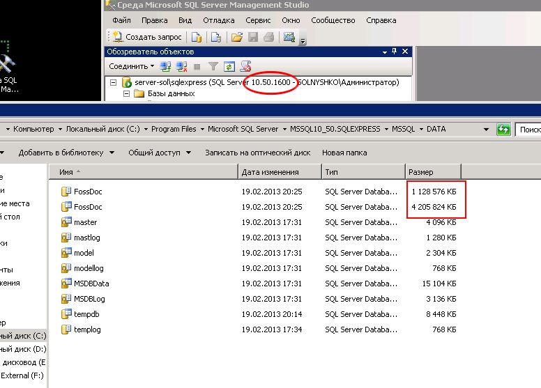
Task: Sort by Дата изменения column header
Action: [280, 172]
